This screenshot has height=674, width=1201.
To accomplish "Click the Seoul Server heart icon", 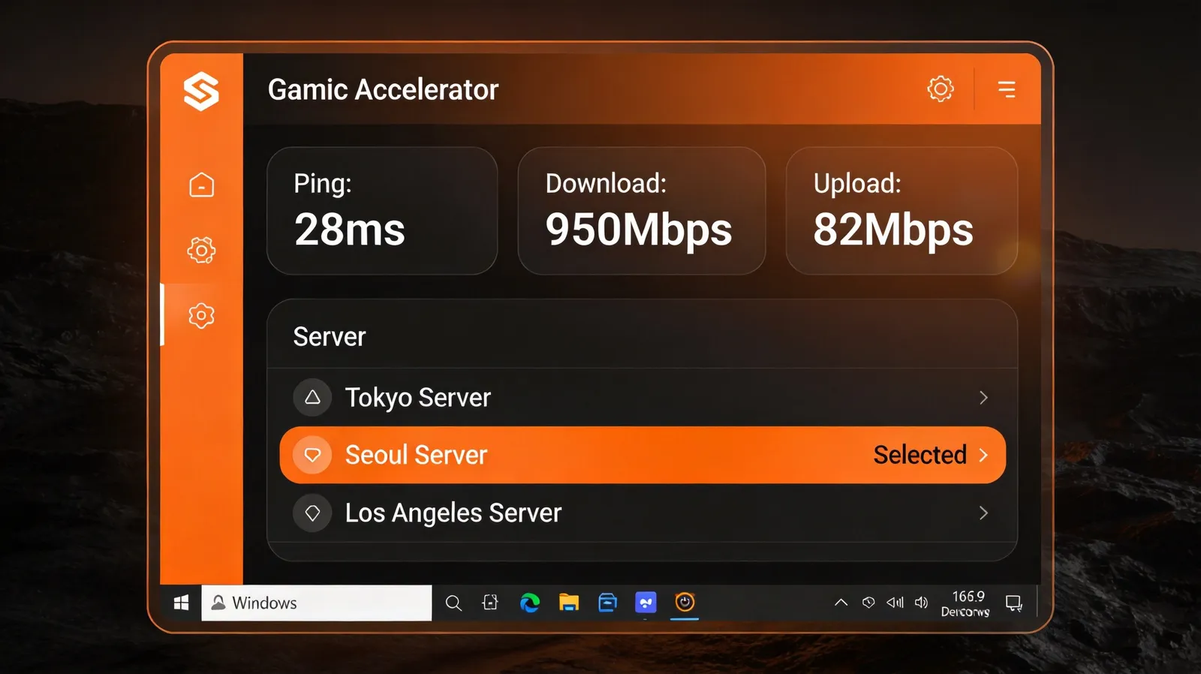I will [312, 455].
